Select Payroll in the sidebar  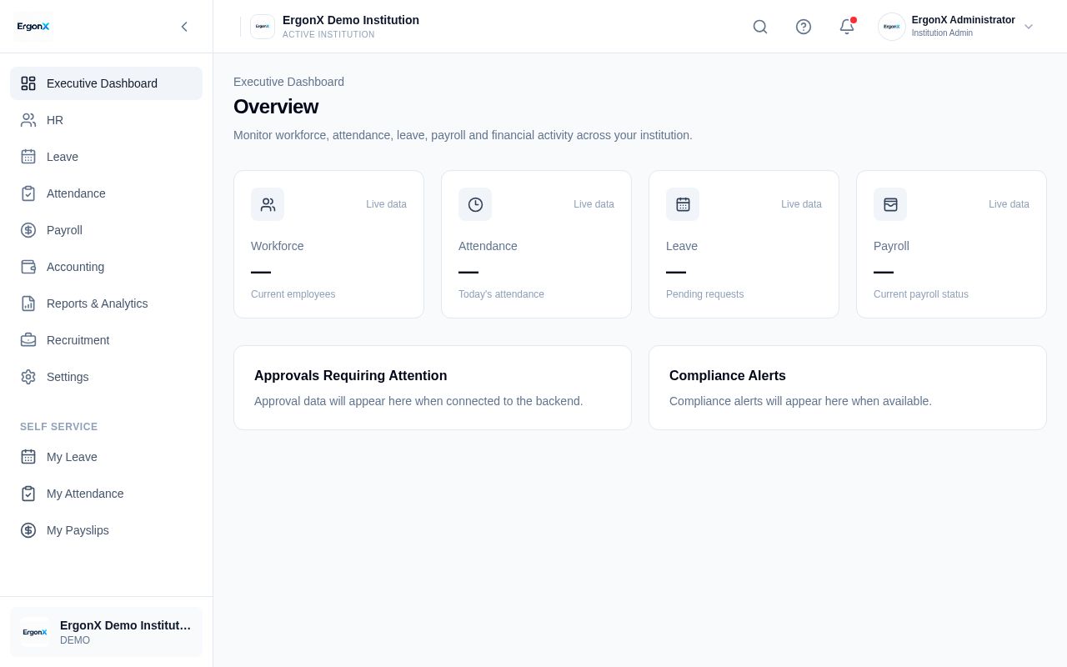(106, 230)
